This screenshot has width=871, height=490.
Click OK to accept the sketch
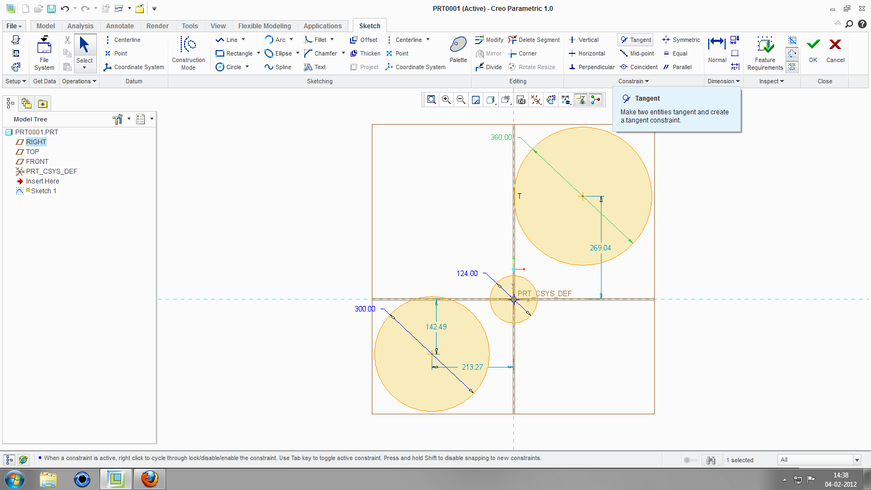(x=813, y=50)
